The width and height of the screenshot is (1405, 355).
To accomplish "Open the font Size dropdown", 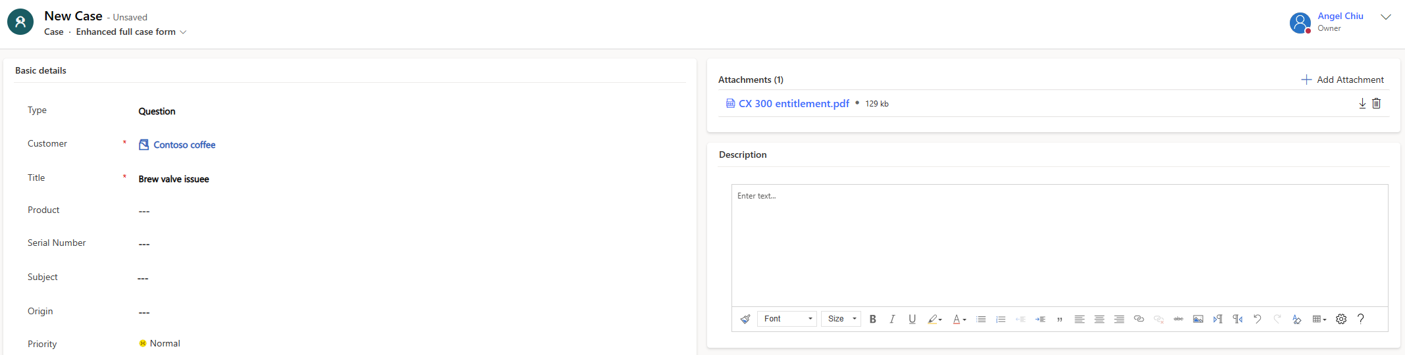I will click(841, 319).
